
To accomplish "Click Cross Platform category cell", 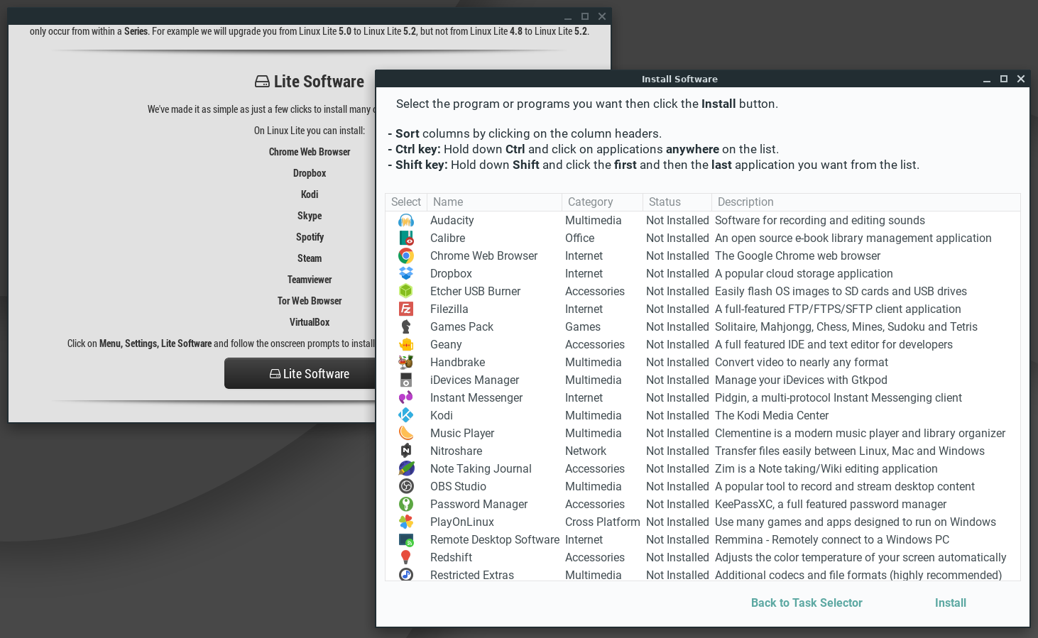I will tap(602, 522).
